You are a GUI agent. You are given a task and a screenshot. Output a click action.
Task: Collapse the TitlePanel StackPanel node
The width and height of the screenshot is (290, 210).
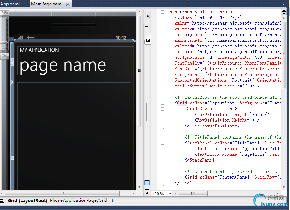(x=162, y=143)
